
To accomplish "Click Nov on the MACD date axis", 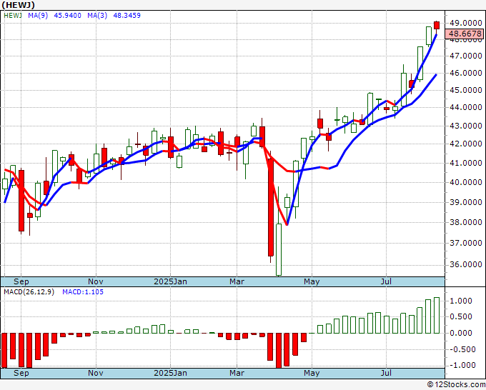I will coord(96,373).
